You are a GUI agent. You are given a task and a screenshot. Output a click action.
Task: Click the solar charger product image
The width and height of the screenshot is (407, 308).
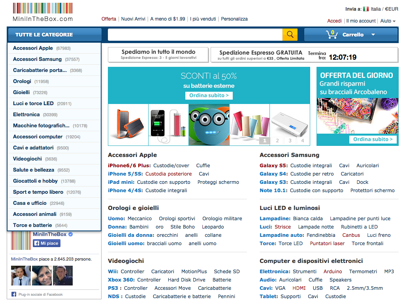click(128, 125)
